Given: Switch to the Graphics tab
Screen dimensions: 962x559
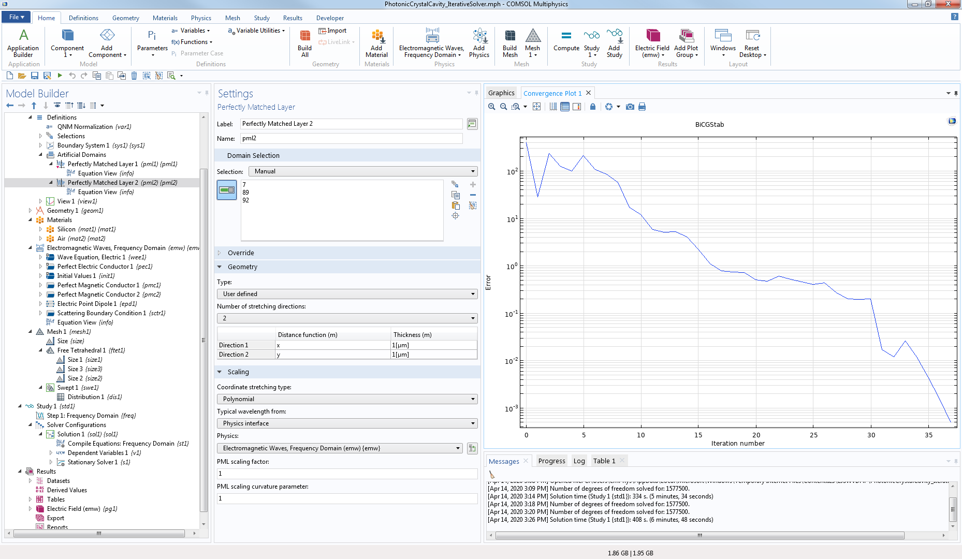Looking at the screenshot, I should [x=501, y=93].
